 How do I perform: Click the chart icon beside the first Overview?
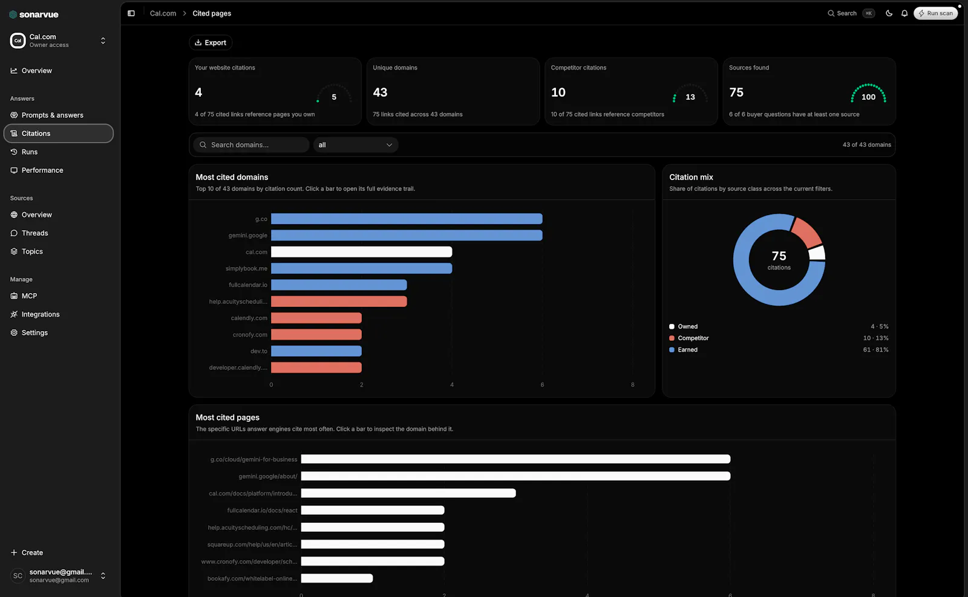[x=14, y=71]
